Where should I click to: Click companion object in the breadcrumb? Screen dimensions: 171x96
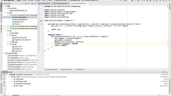66,69
